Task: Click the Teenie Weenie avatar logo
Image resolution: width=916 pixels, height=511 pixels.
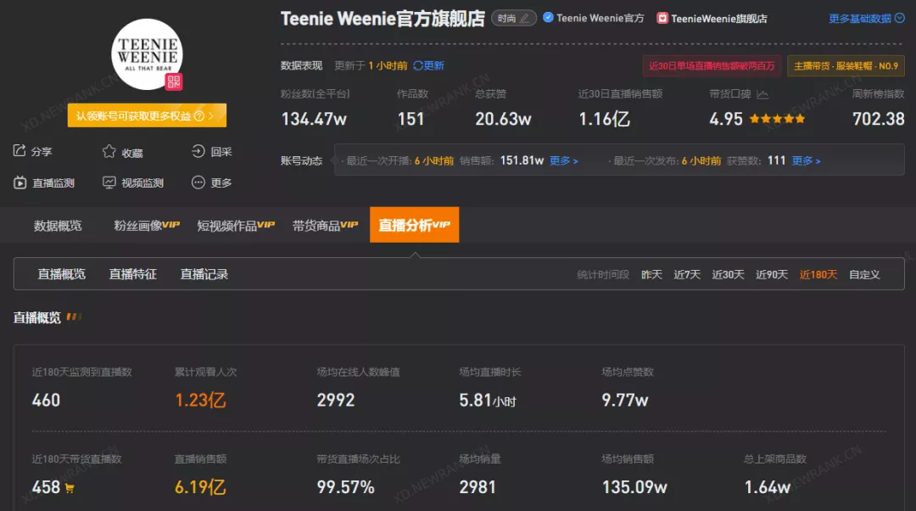Action: point(148,54)
